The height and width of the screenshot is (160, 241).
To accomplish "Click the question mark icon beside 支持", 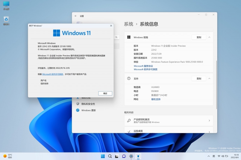I will (129, 78).
